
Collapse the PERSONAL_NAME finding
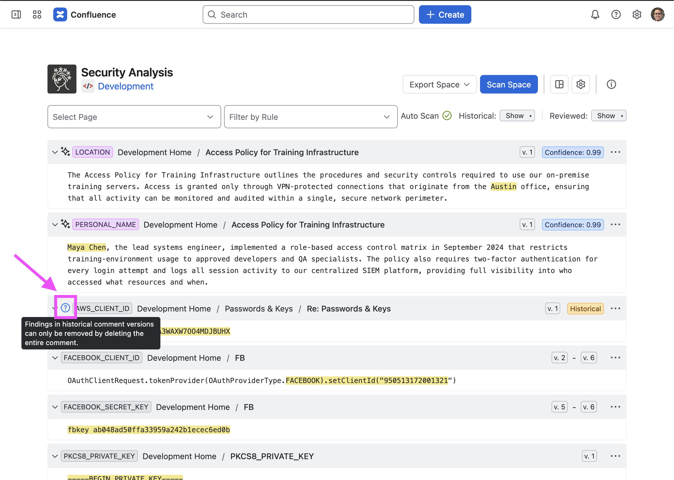(x=55, y=225)
